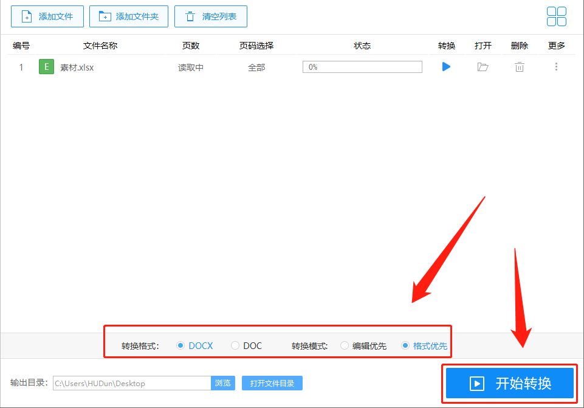Click Open File Directory (打开文件目录) button

click(272, 383)
